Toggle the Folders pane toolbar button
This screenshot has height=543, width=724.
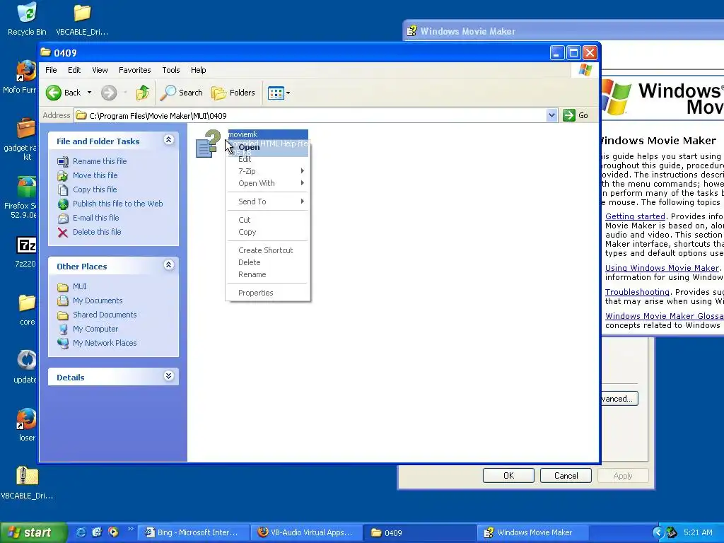pos(233,93)
